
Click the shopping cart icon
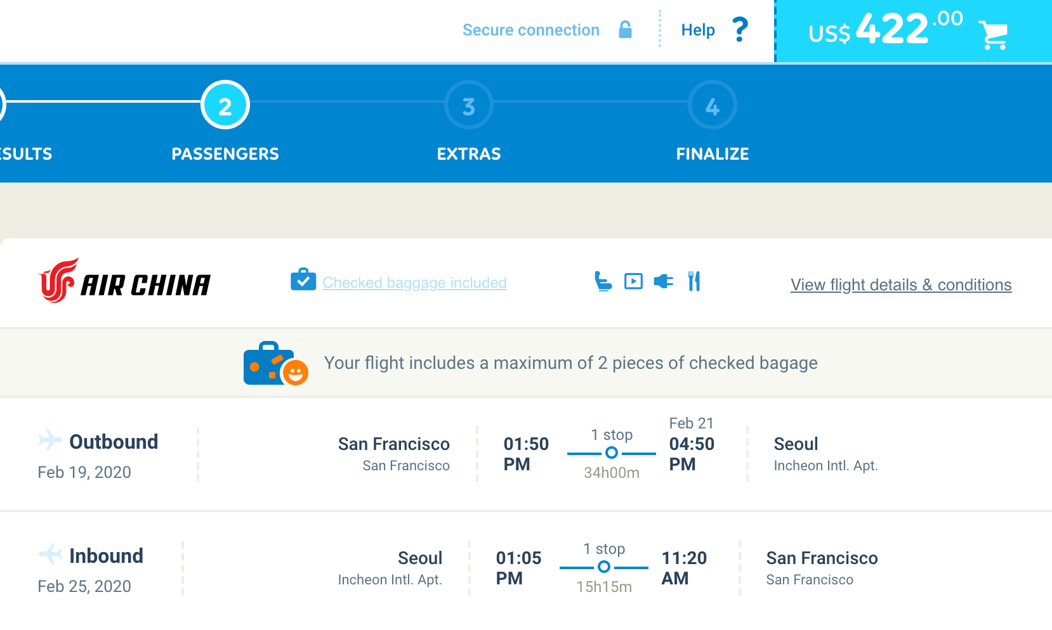tap(993, 34)
